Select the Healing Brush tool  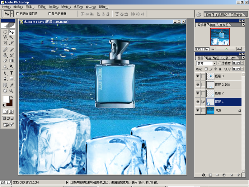click(5, 50)
